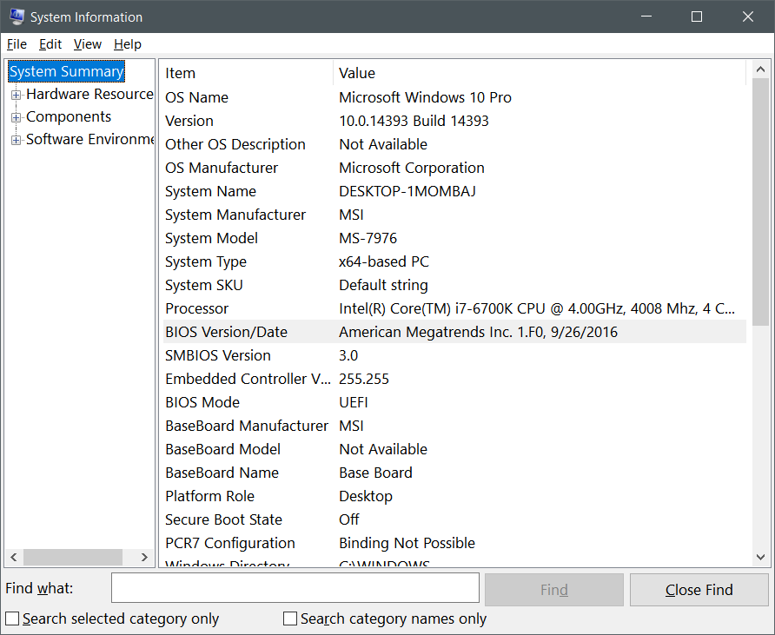Select the Secure Boot State row
This screenshot has height=635, width=775.
point(454,519)
